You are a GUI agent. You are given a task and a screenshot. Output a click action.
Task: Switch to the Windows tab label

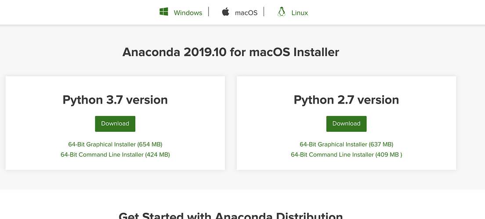[188, 13]
